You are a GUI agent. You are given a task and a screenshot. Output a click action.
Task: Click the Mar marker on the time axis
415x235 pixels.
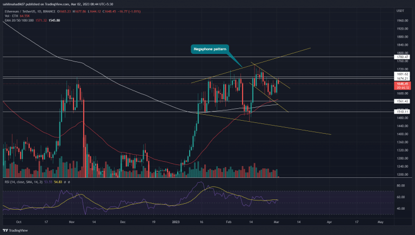point(276,222)
